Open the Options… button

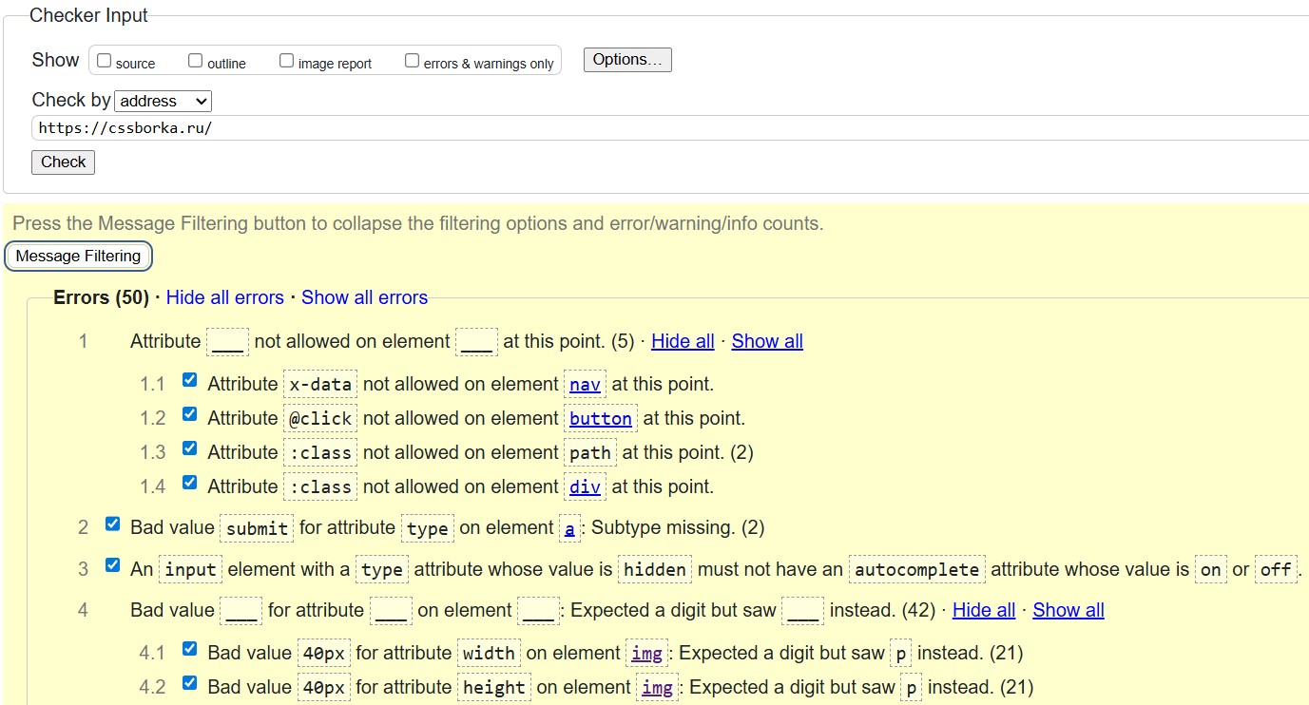627,60
